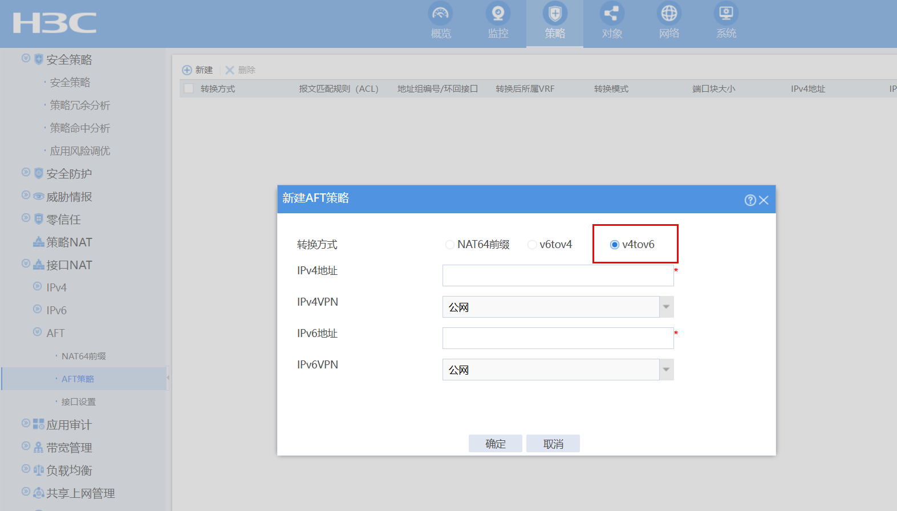Open the 监控 monitoring icon

pyautogui.click(x=498, y=13)
